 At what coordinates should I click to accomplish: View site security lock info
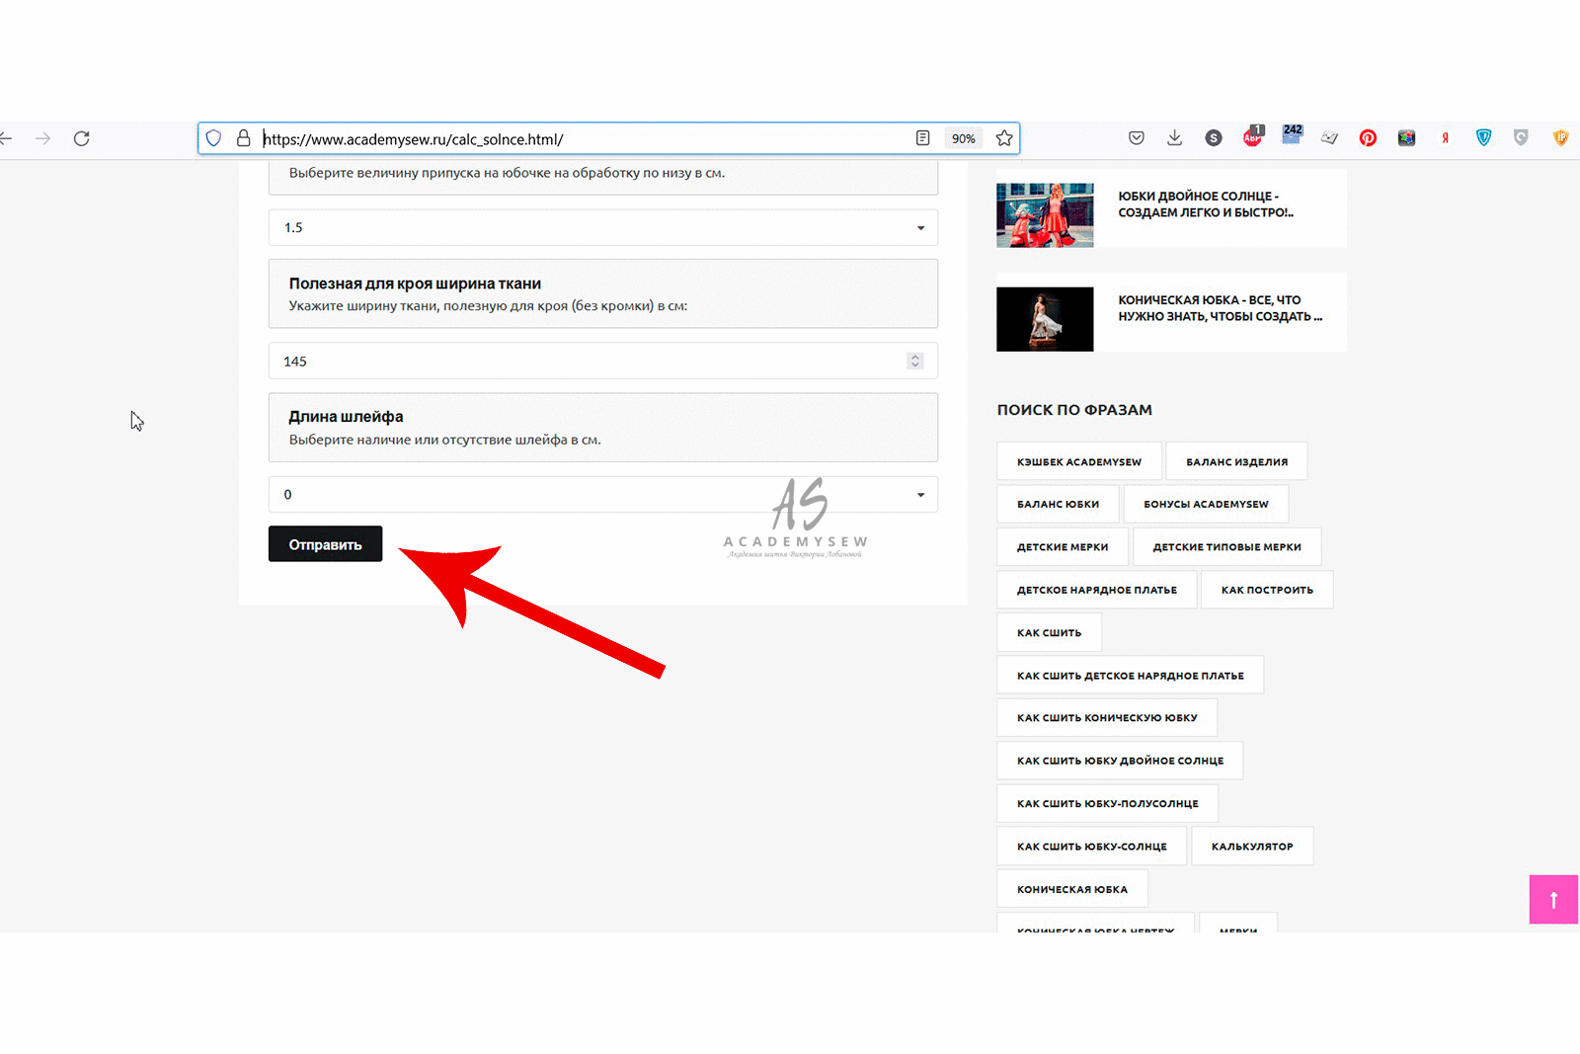pyautogui.click(x=243, y=138)
